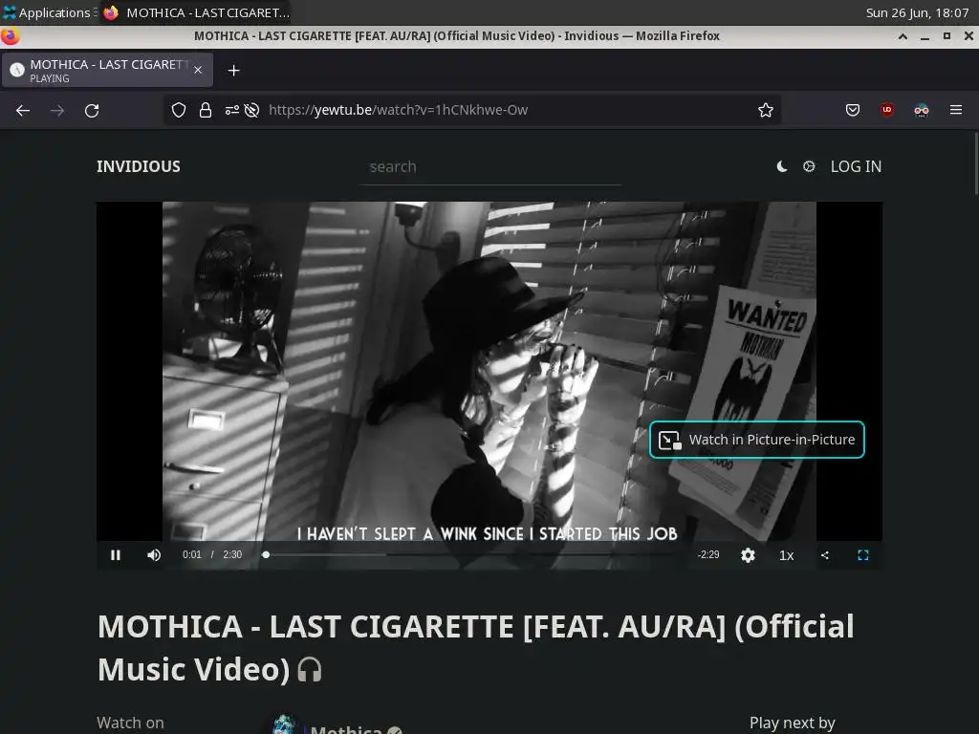Open the tracking protection shield icon
The height and width of the screenshot is (734, 979).
coord(179,110)
